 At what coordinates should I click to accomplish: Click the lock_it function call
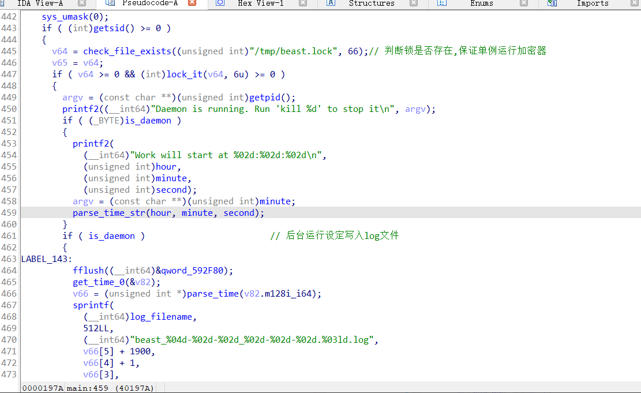pos(182,74)
